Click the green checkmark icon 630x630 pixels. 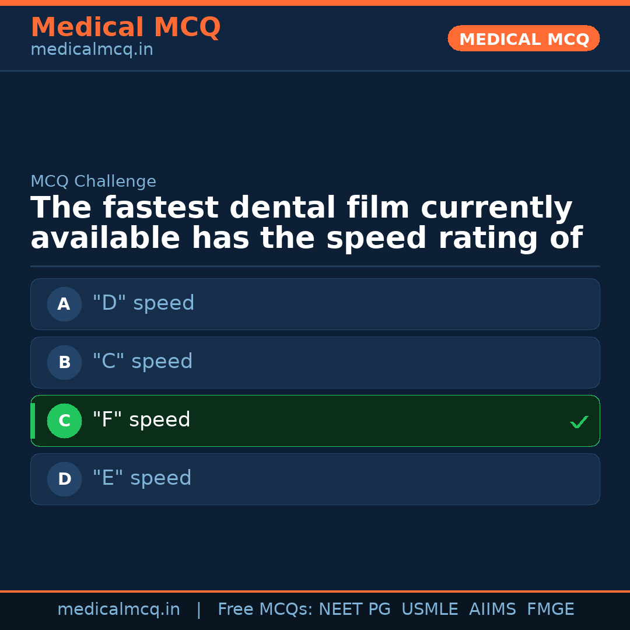tap(579, 422)
